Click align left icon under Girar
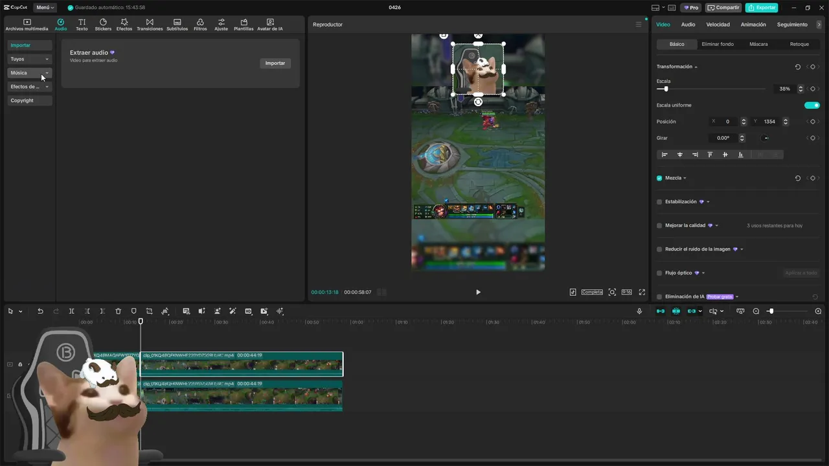Screen dimensions: 829x466 click(664, 155)
